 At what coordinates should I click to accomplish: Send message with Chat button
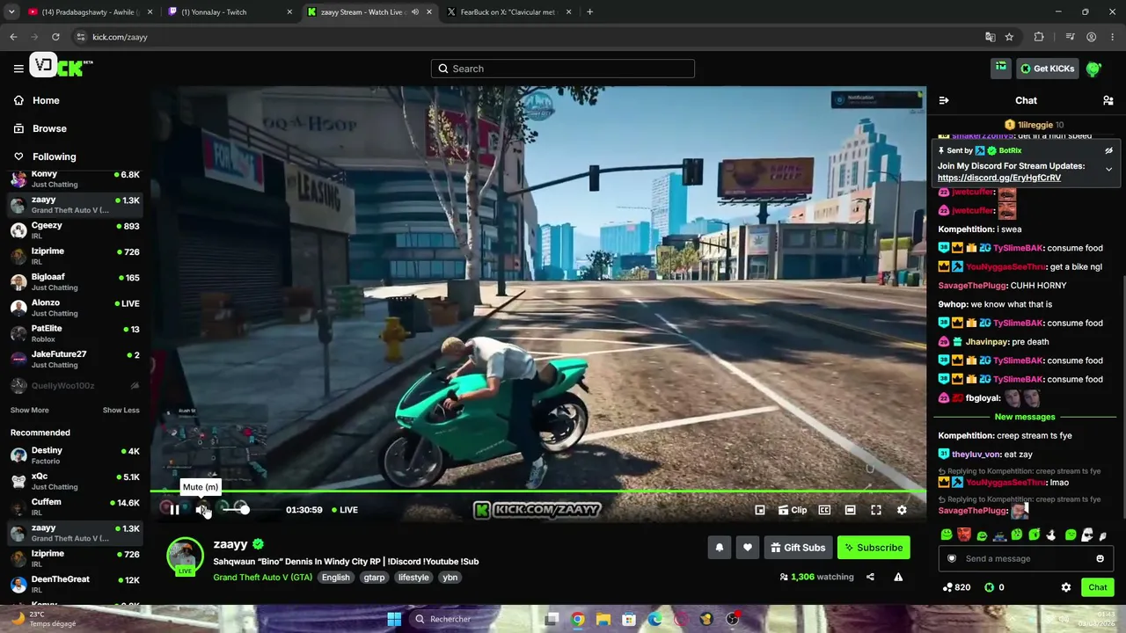[x=1098, y=587]
